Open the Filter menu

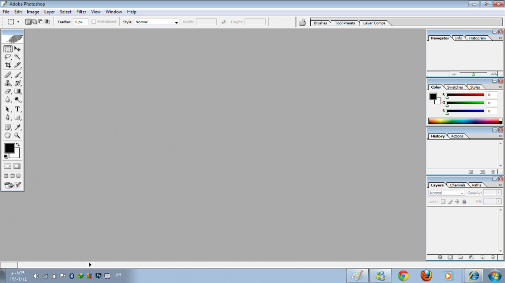tap(81, 12)
